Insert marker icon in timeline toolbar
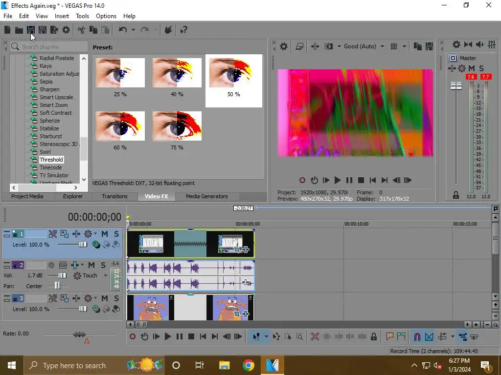501x375 pixels. tap(389, 336)
